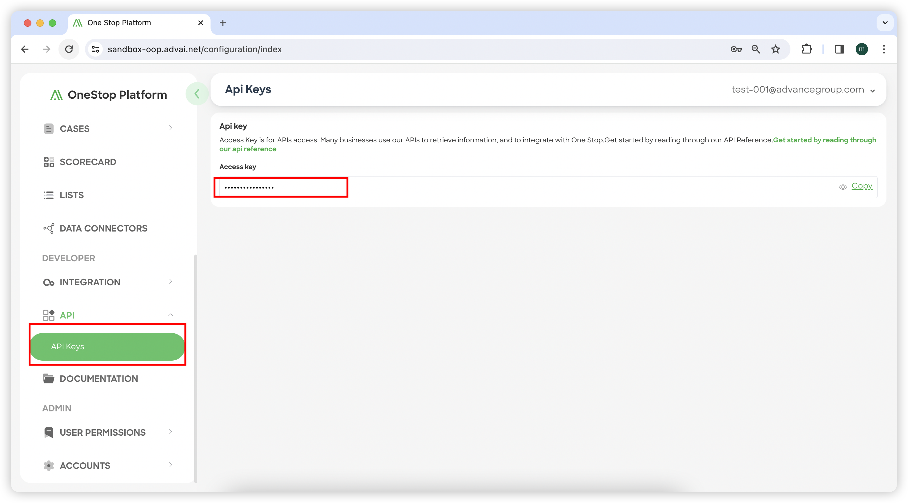The image size is (908, 503).
Task: Expand the Cases submenu chevron
Action: click(171, 128)
